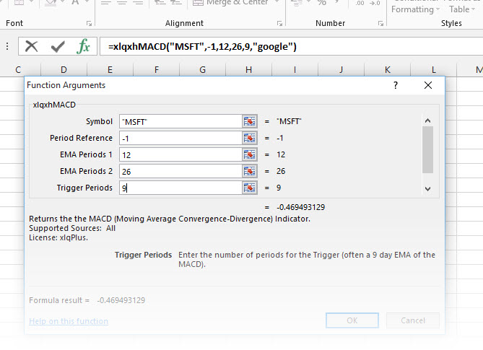Click in the Symbol input field
Image resolution: width=483 pixels, height=350 pixels.
click(x=180, y=121)
